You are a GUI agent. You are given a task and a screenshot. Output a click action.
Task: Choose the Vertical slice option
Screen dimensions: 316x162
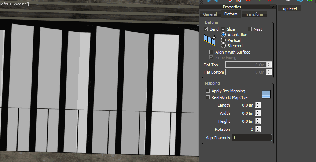224,40
